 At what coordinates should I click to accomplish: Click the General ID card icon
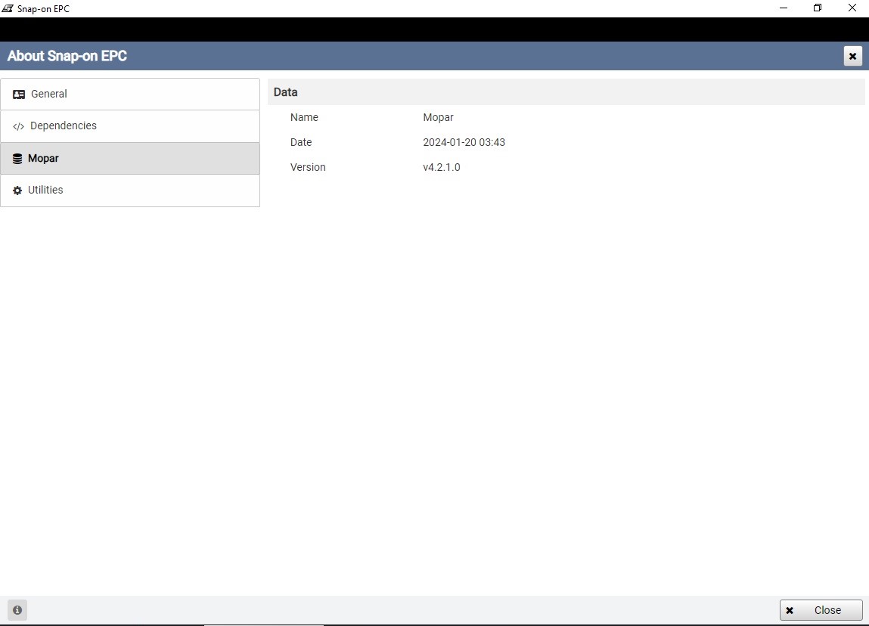point(19,95)
